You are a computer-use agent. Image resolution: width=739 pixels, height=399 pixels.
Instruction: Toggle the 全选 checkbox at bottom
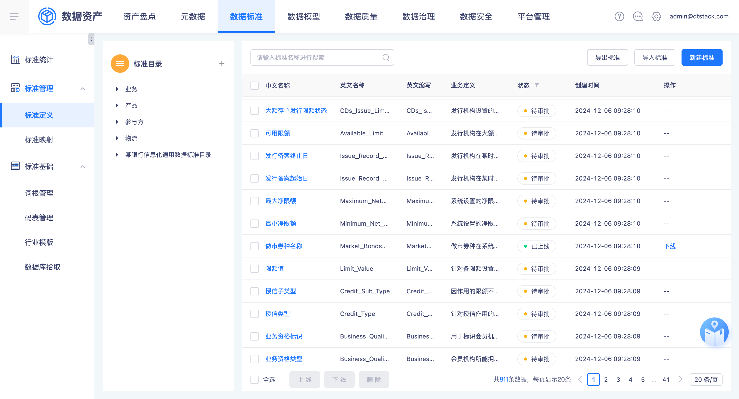click(255, 380)
